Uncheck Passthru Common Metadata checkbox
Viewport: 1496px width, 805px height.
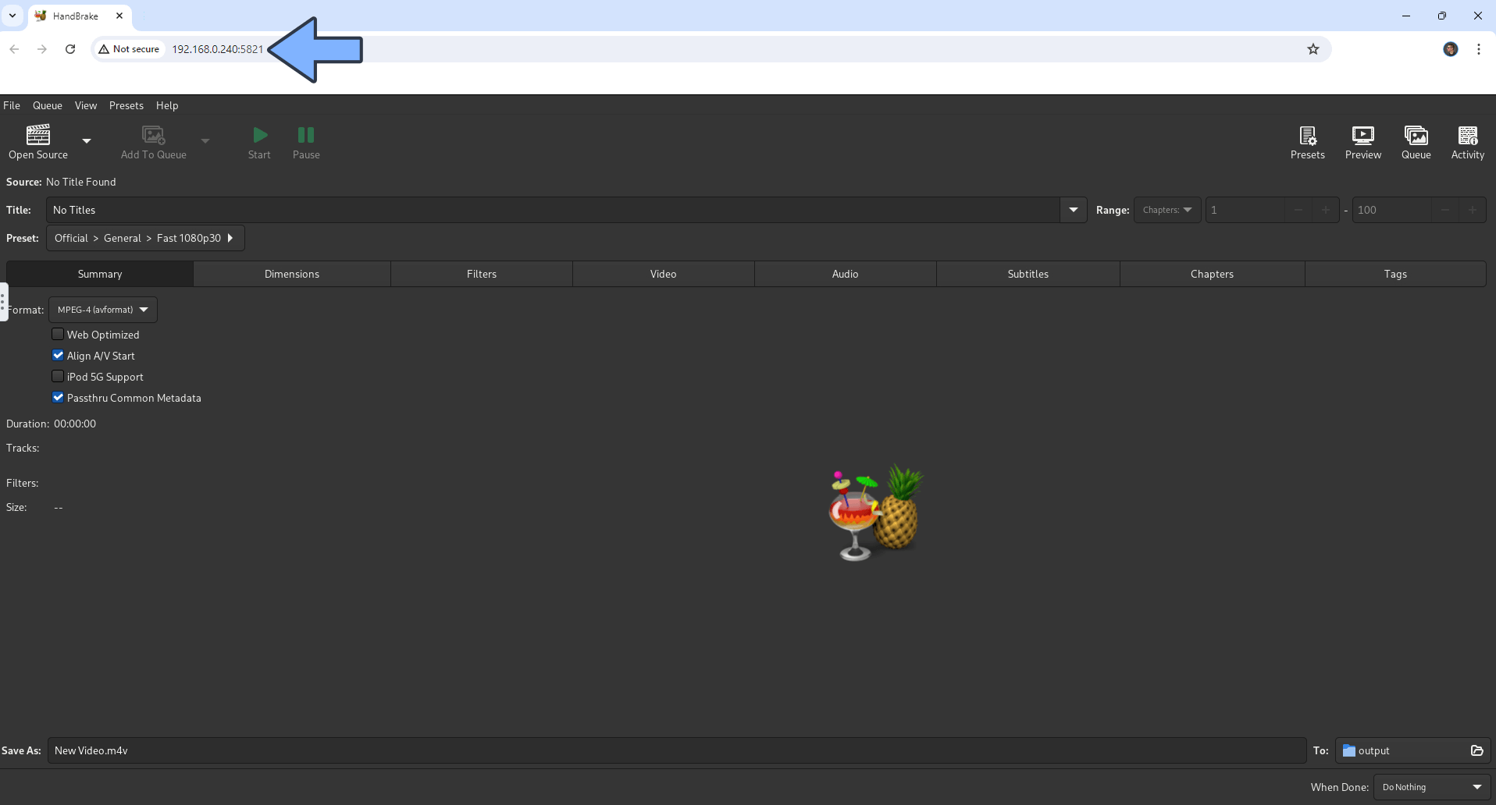pos(58,397)
